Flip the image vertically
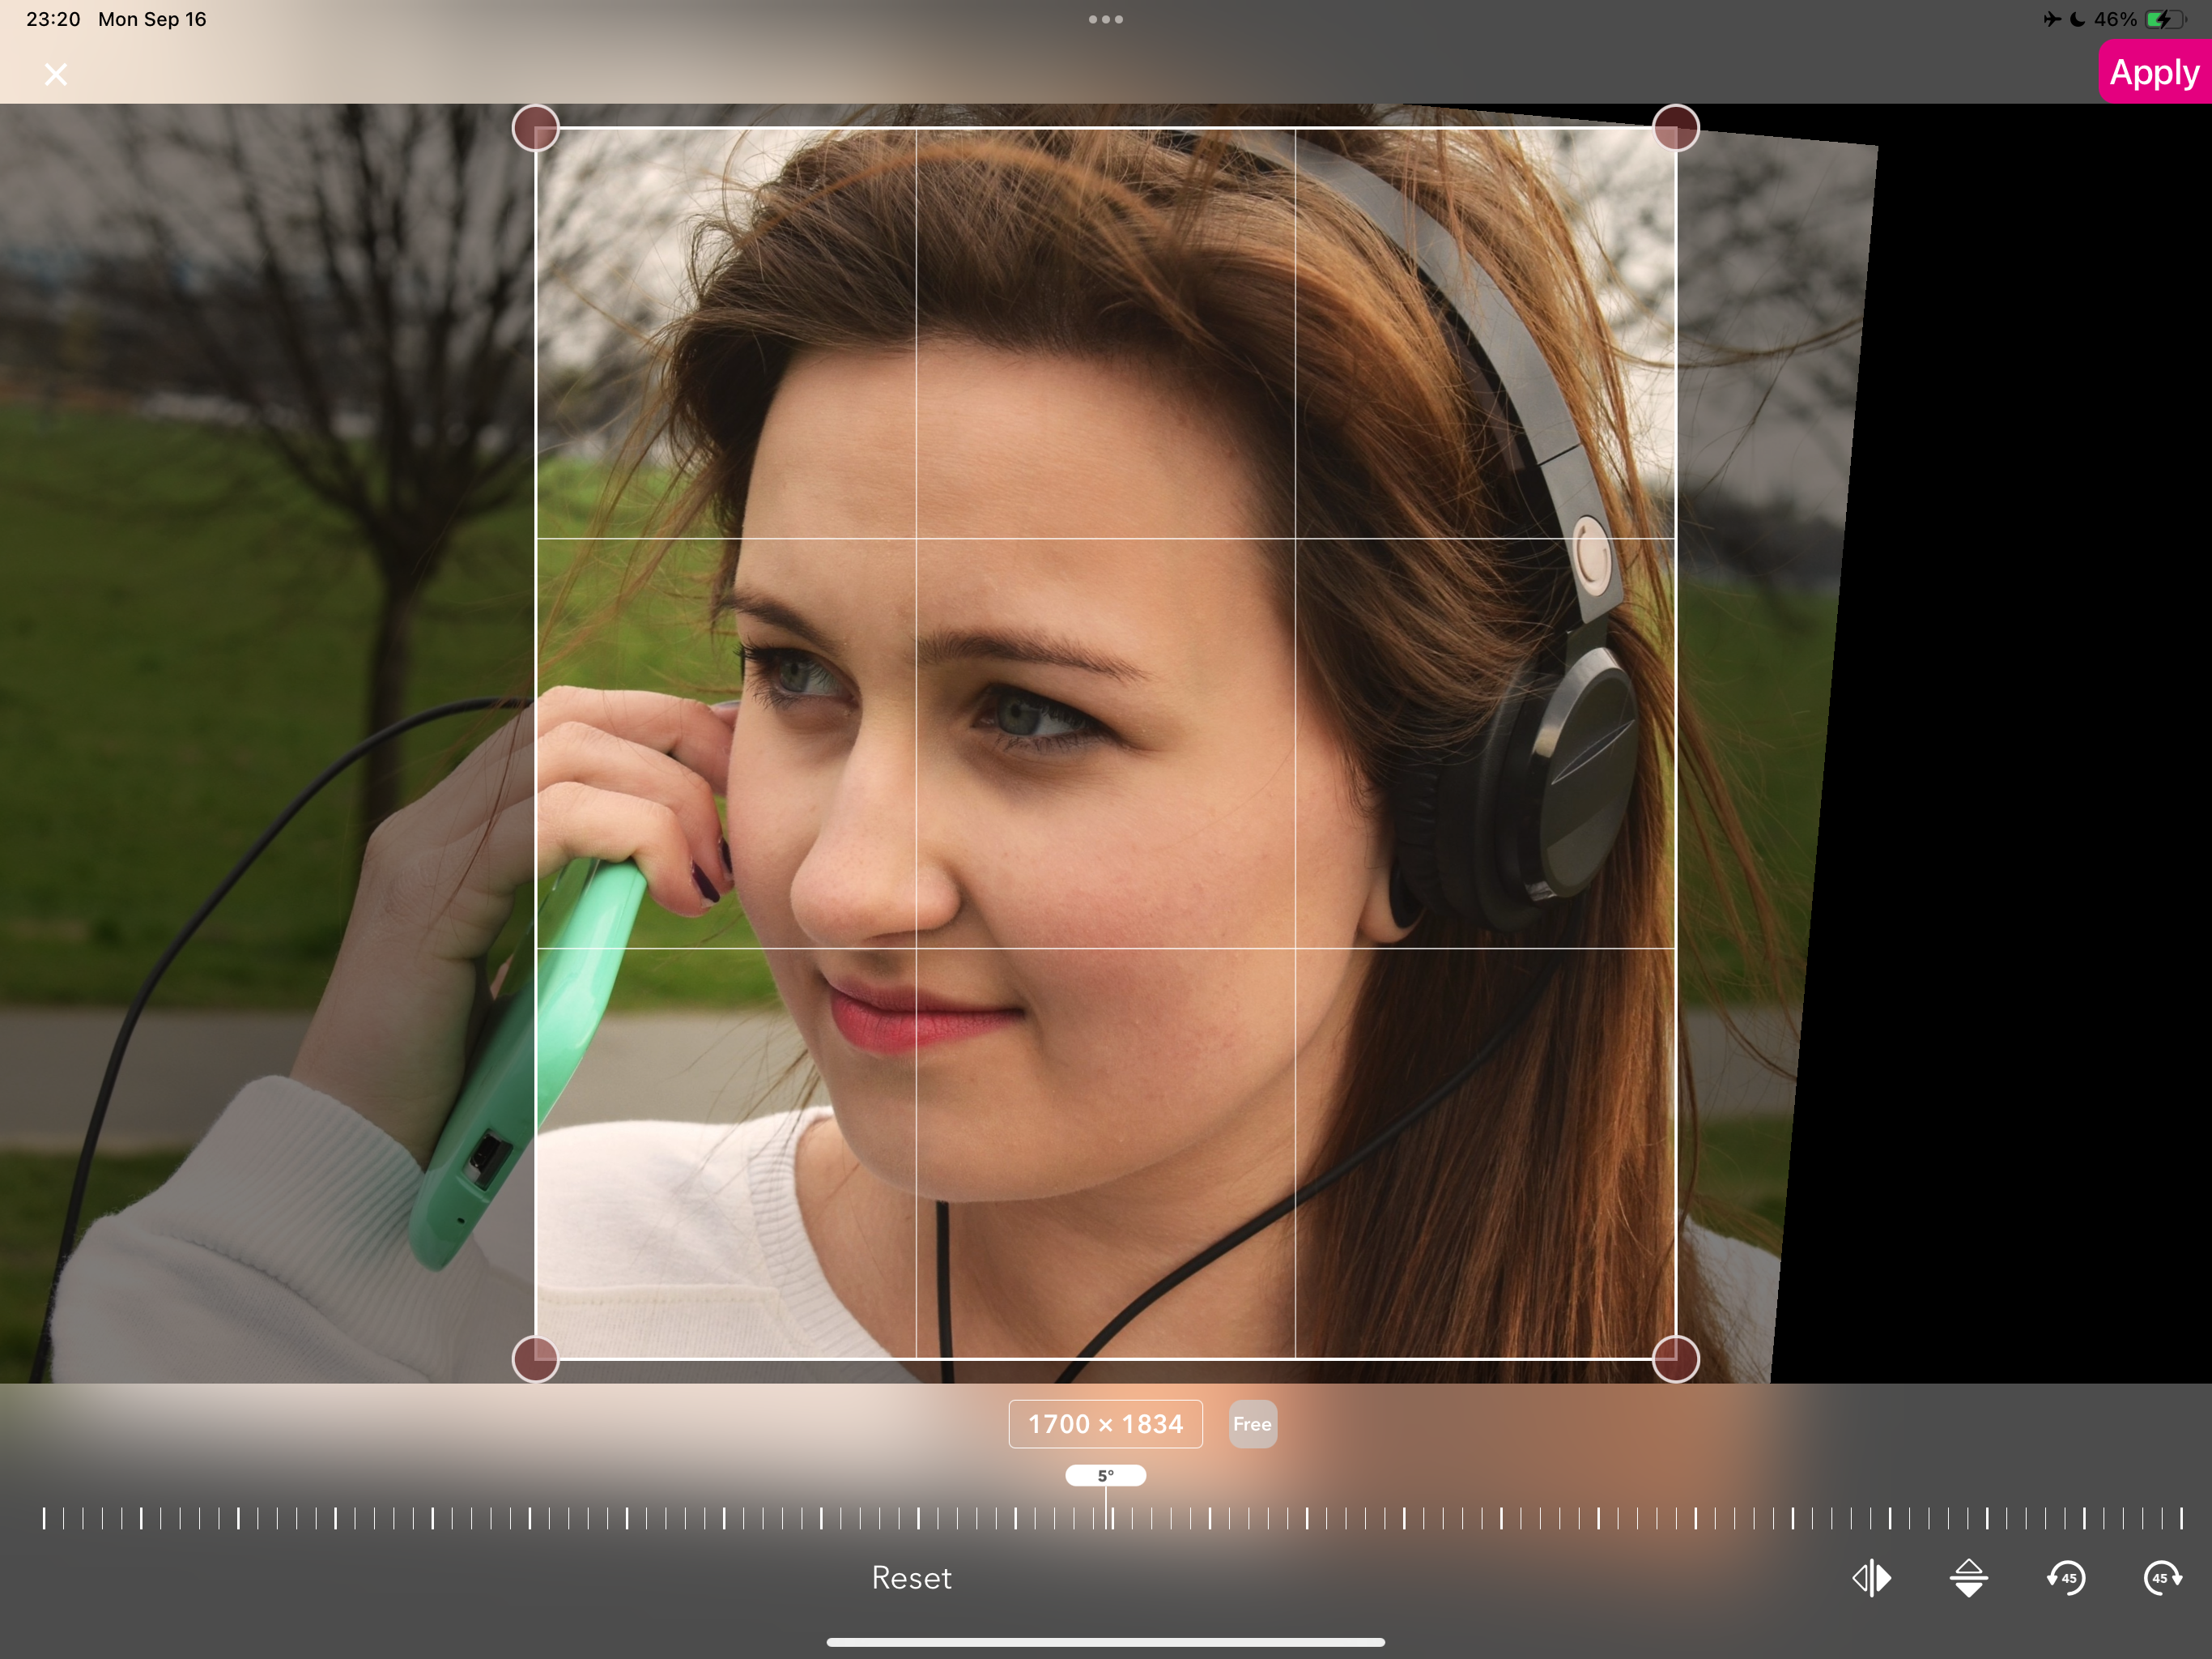Viewport: 2212px width, 1659px height. pos(1968,1578)
